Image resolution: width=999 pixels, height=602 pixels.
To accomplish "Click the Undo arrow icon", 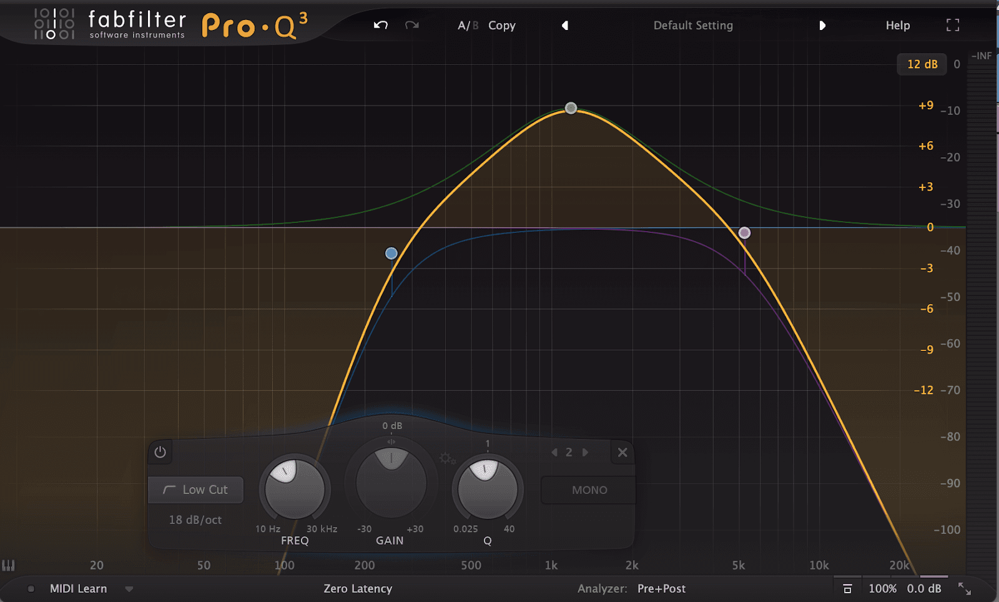I will coord(381,25).
